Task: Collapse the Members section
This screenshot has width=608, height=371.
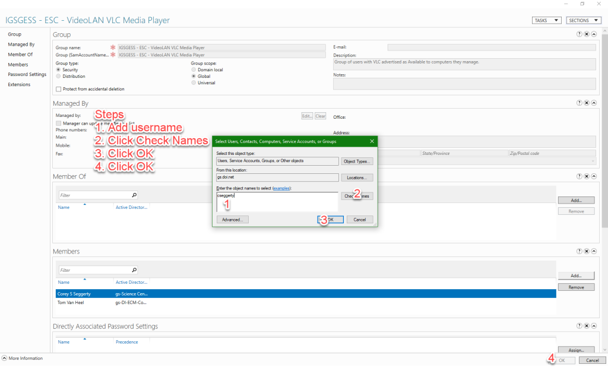Action: coord(594,251)
